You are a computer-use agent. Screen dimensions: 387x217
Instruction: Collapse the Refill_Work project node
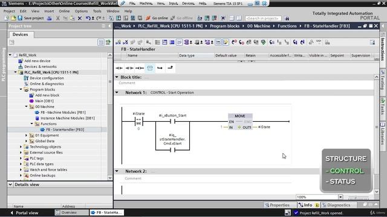[x=10, y=55]
